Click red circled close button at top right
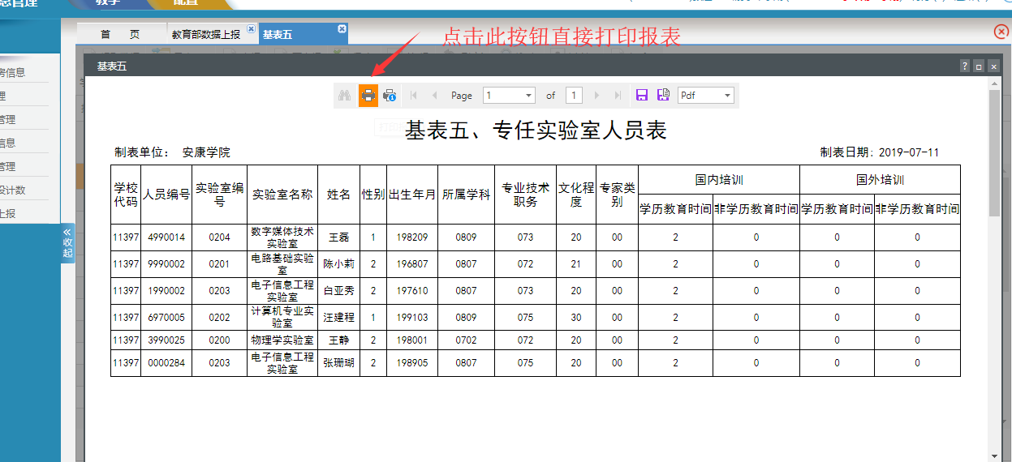The image size is (1012, 462). (1001, 32)
